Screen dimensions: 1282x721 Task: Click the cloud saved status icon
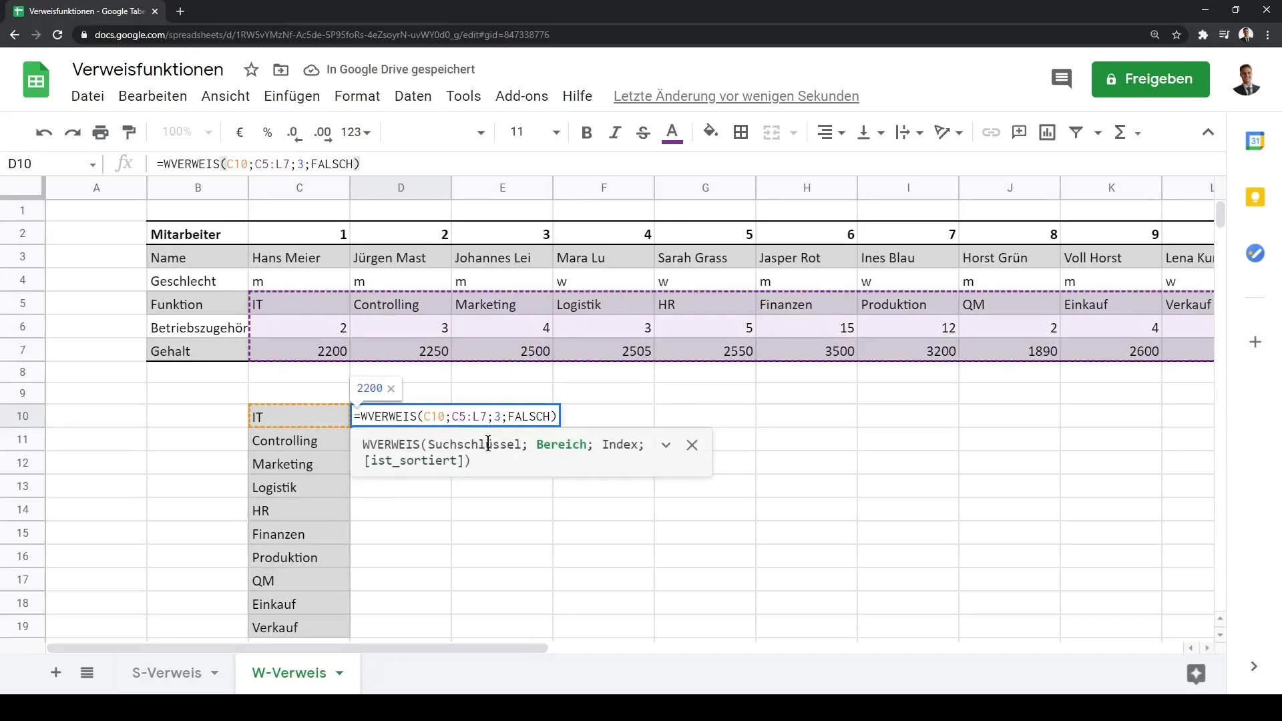311,70
